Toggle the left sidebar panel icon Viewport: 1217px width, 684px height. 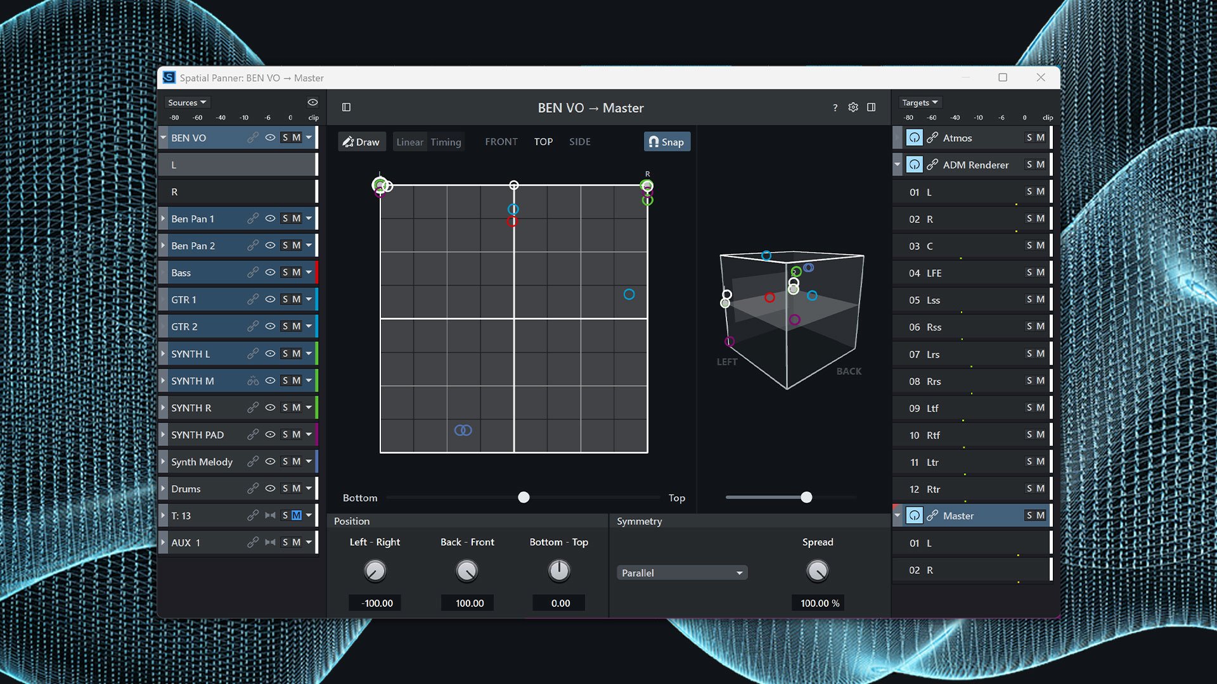[346, 108]
